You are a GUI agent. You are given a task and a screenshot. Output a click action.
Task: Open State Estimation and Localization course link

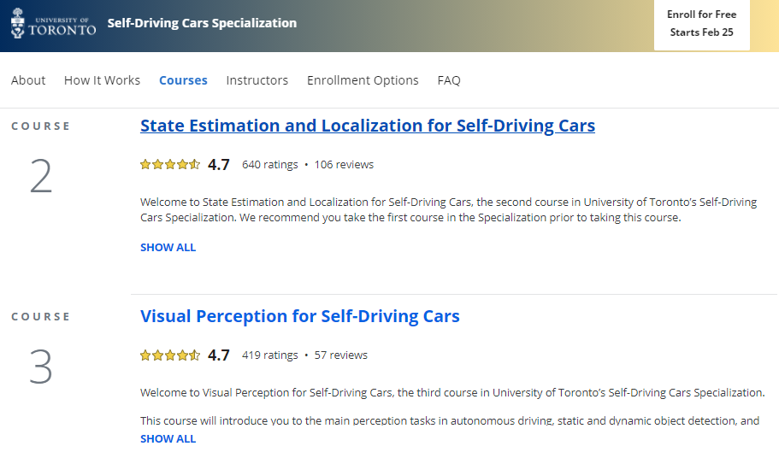(368, 126)
